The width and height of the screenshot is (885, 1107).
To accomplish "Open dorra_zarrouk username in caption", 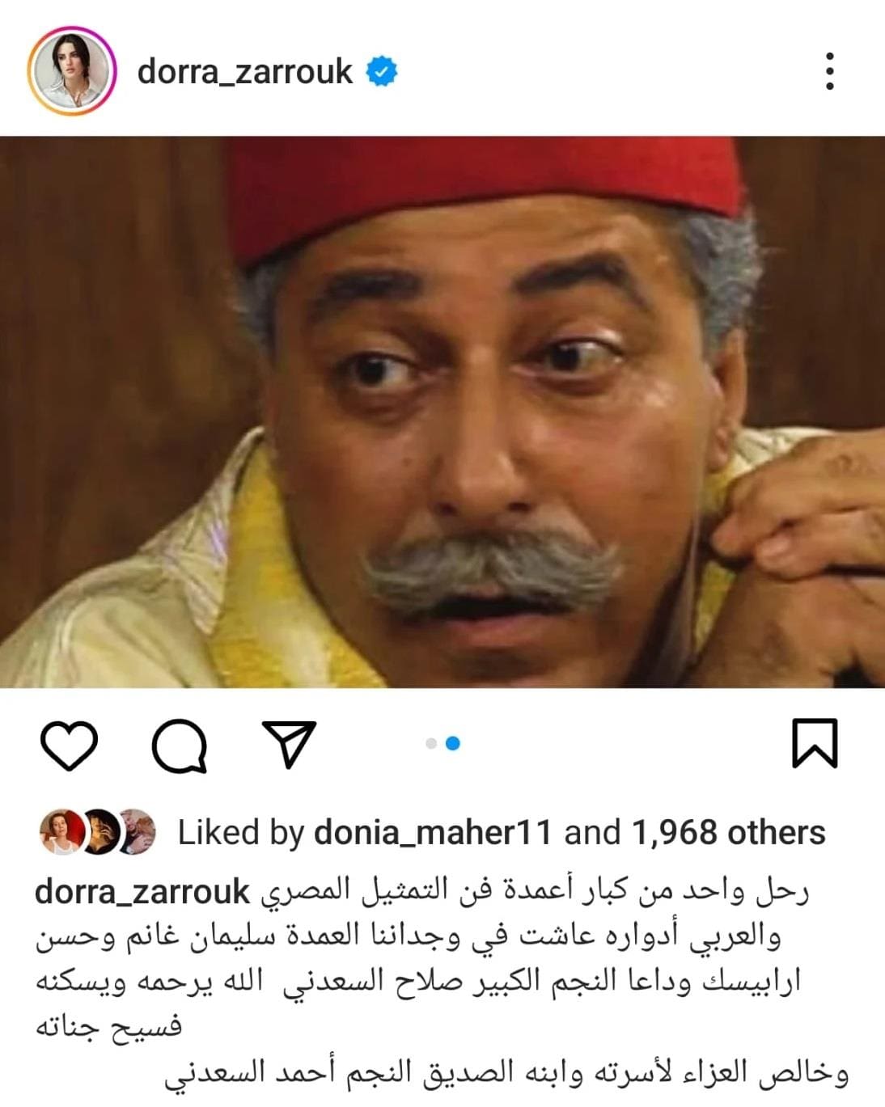I will point(143,892).
